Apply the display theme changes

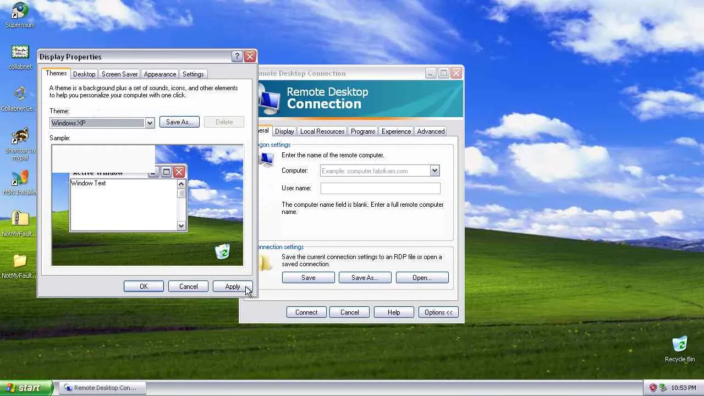click(x=233, y=287)
